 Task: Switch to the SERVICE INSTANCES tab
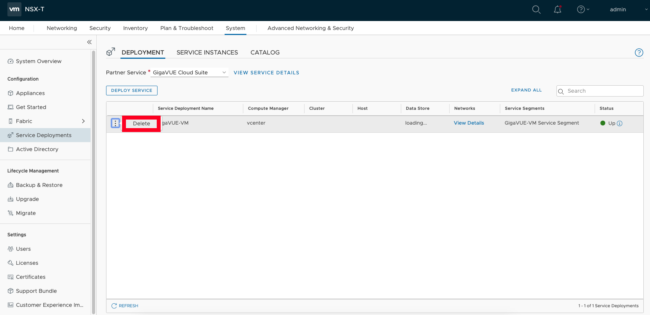pos(207,53)
